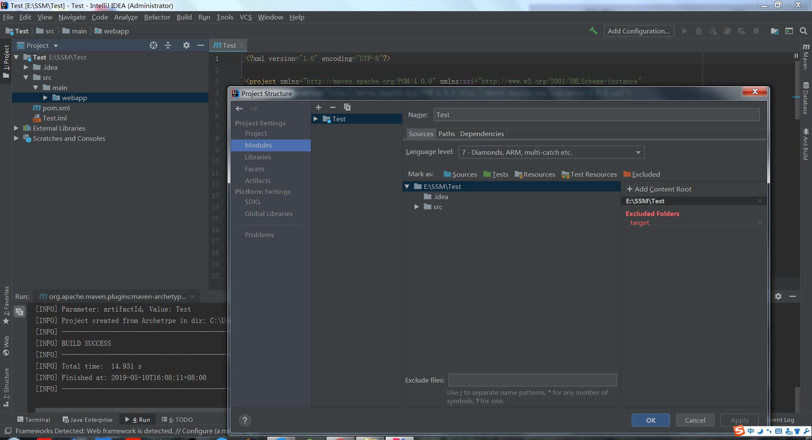Toggle the Structure tool window
This screenshot has height=440, width=812.
click(6, 388)
